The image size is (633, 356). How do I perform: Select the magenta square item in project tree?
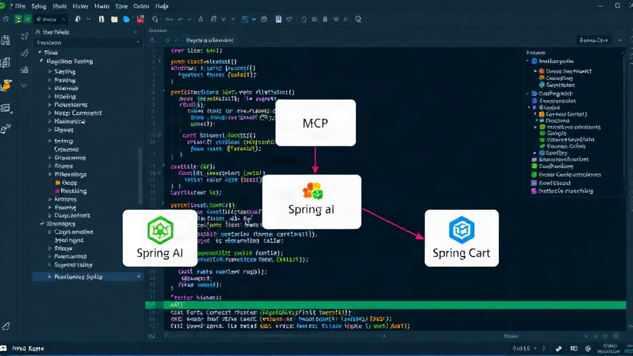(x=71, y=191)
